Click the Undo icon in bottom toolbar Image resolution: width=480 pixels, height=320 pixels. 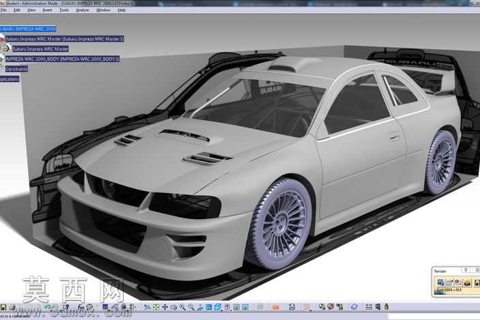(x=46, y=307)
